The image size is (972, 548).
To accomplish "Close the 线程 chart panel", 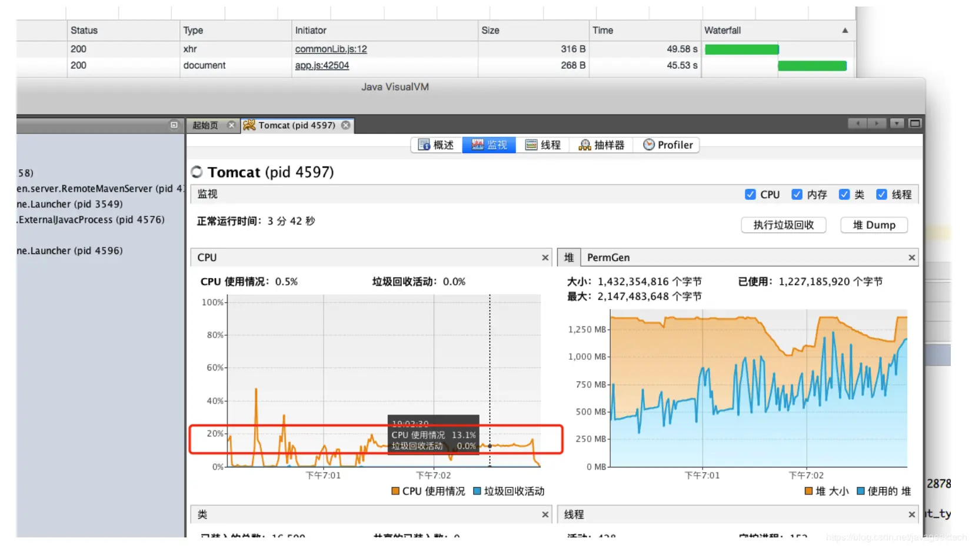I will [911, 514].
